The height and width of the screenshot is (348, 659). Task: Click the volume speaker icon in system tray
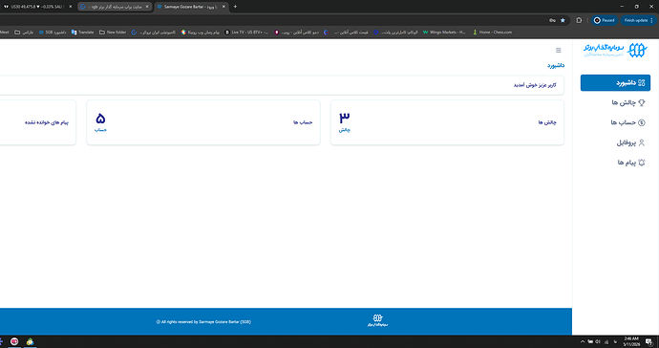point(598,341)
